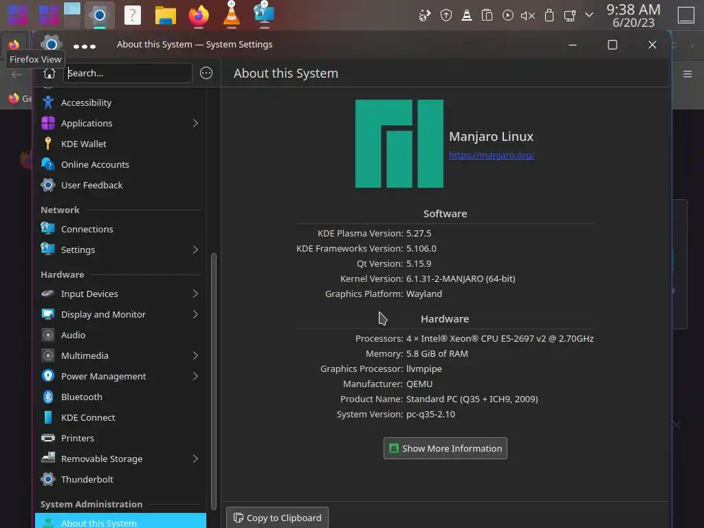The height and width of the screenshot is (528, 704).
Task: Expand Removable Storage chevron
Action: 195,459
